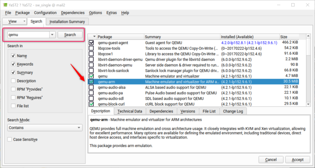
Task: Toggle the qemu-audio-alsa package checkbox
Action: (91, 87)
